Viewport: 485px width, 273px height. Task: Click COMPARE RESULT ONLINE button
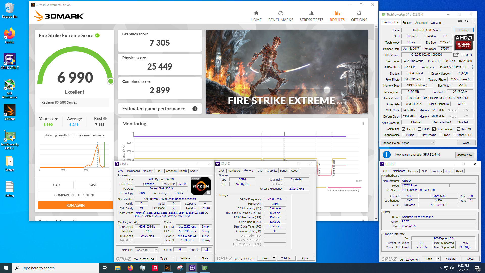click(x=74, y=195)
